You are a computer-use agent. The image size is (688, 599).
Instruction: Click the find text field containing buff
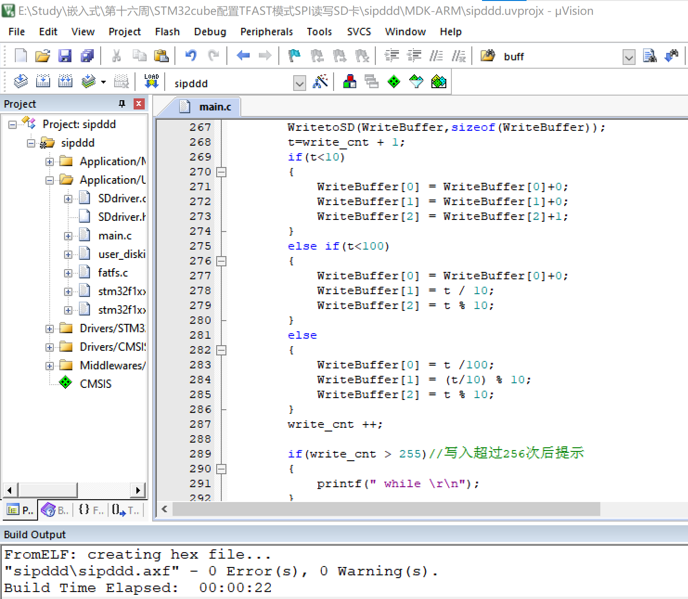coord(560,57)
